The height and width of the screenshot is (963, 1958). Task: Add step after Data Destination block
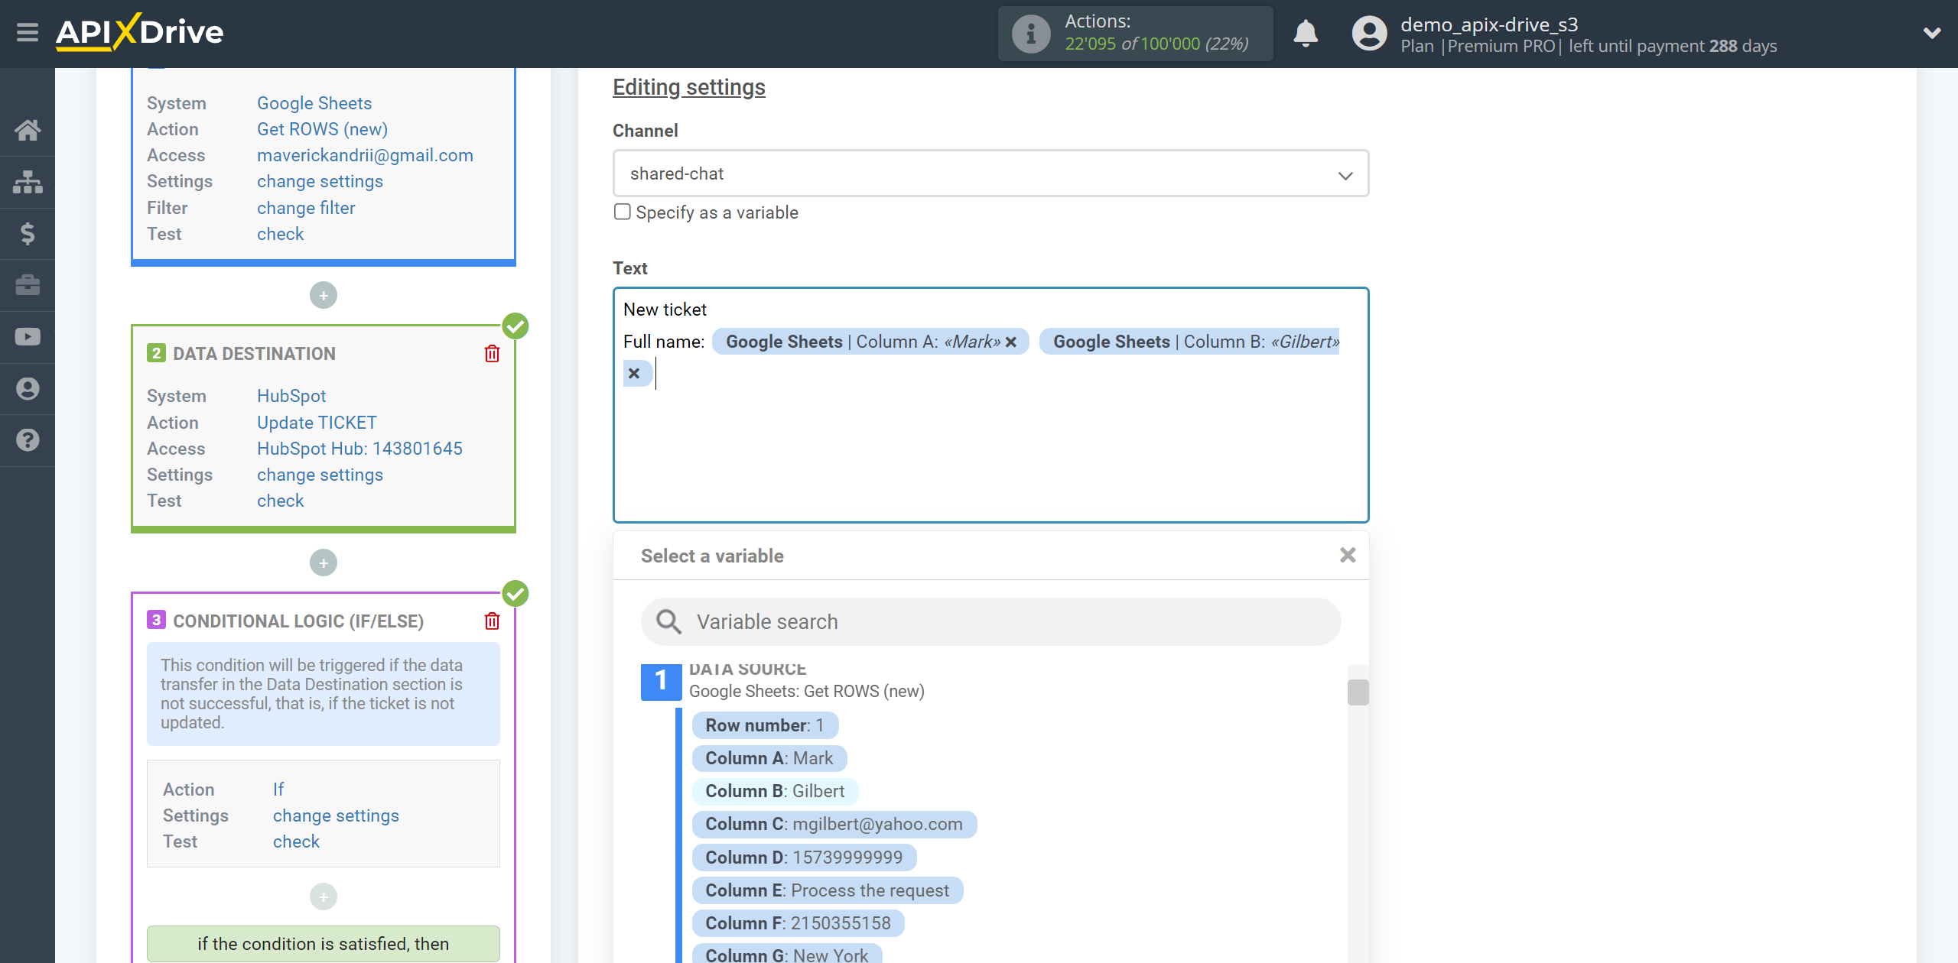[324, 563]
